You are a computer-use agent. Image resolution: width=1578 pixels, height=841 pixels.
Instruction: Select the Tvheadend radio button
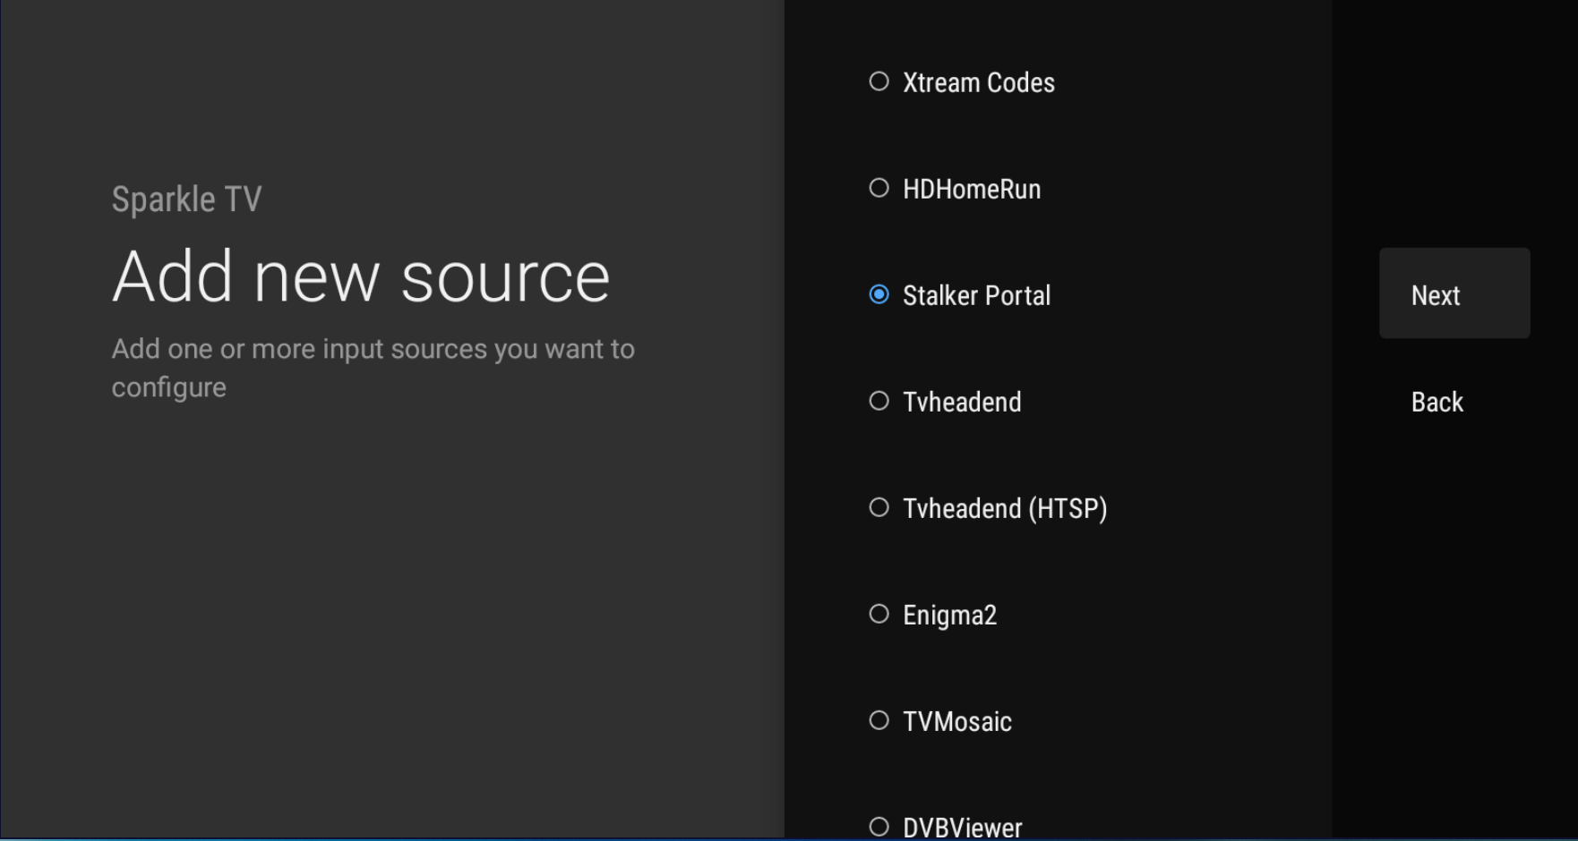(879, 401)
